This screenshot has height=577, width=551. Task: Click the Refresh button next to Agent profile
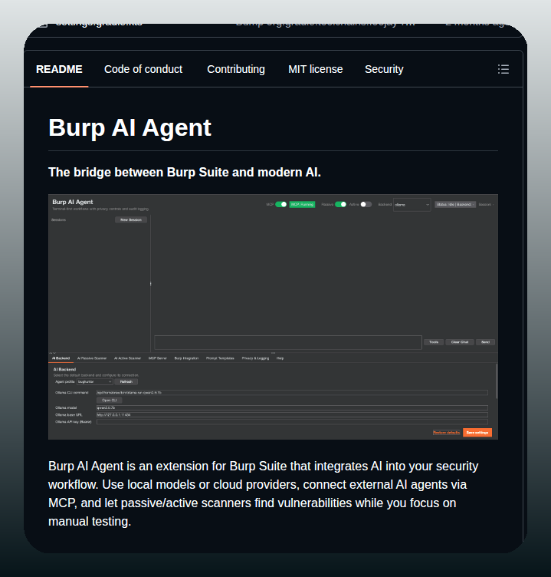click(126, 381)
